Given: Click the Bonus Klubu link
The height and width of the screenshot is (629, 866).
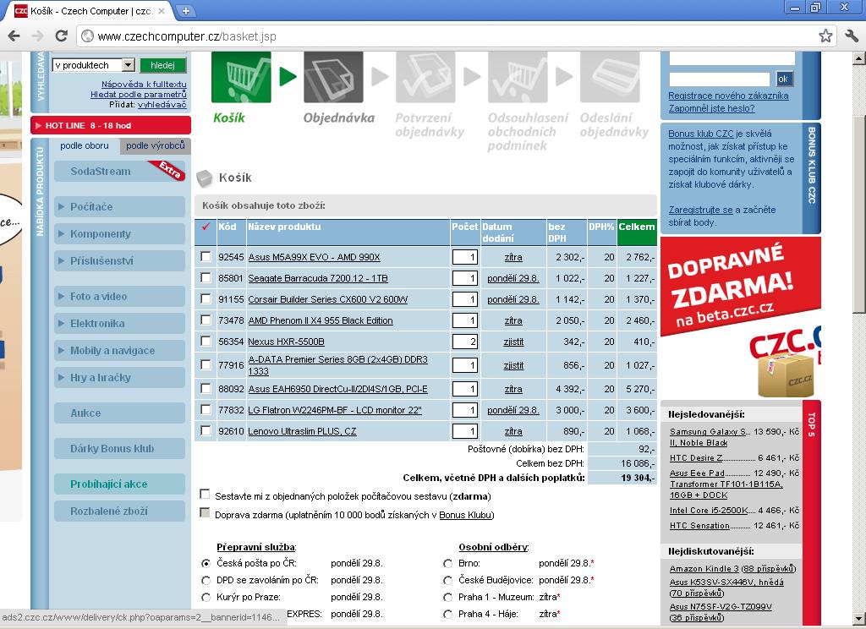Looking at the screenshot, I should coord(465,515).
